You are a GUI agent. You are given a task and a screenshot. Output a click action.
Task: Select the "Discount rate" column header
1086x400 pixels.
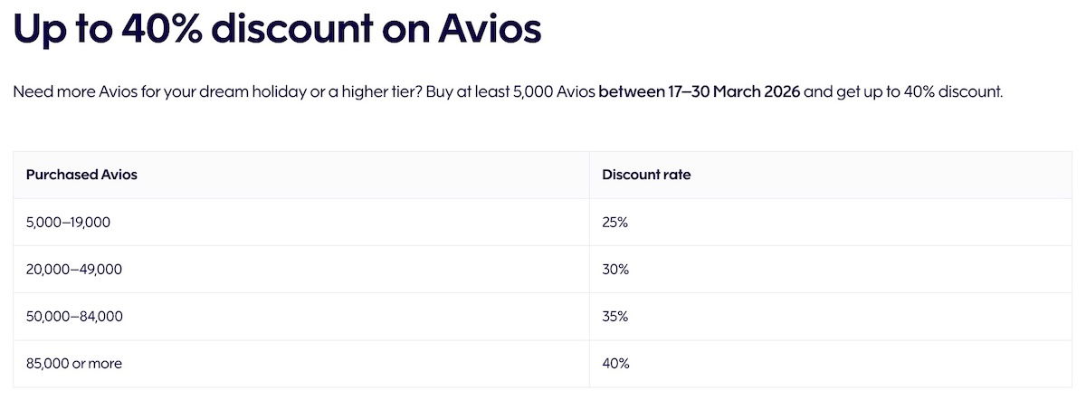pos(646,175)
